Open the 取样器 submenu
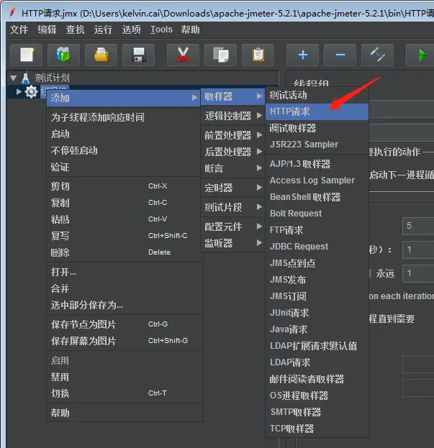434x448 pixels. point(233,96)
